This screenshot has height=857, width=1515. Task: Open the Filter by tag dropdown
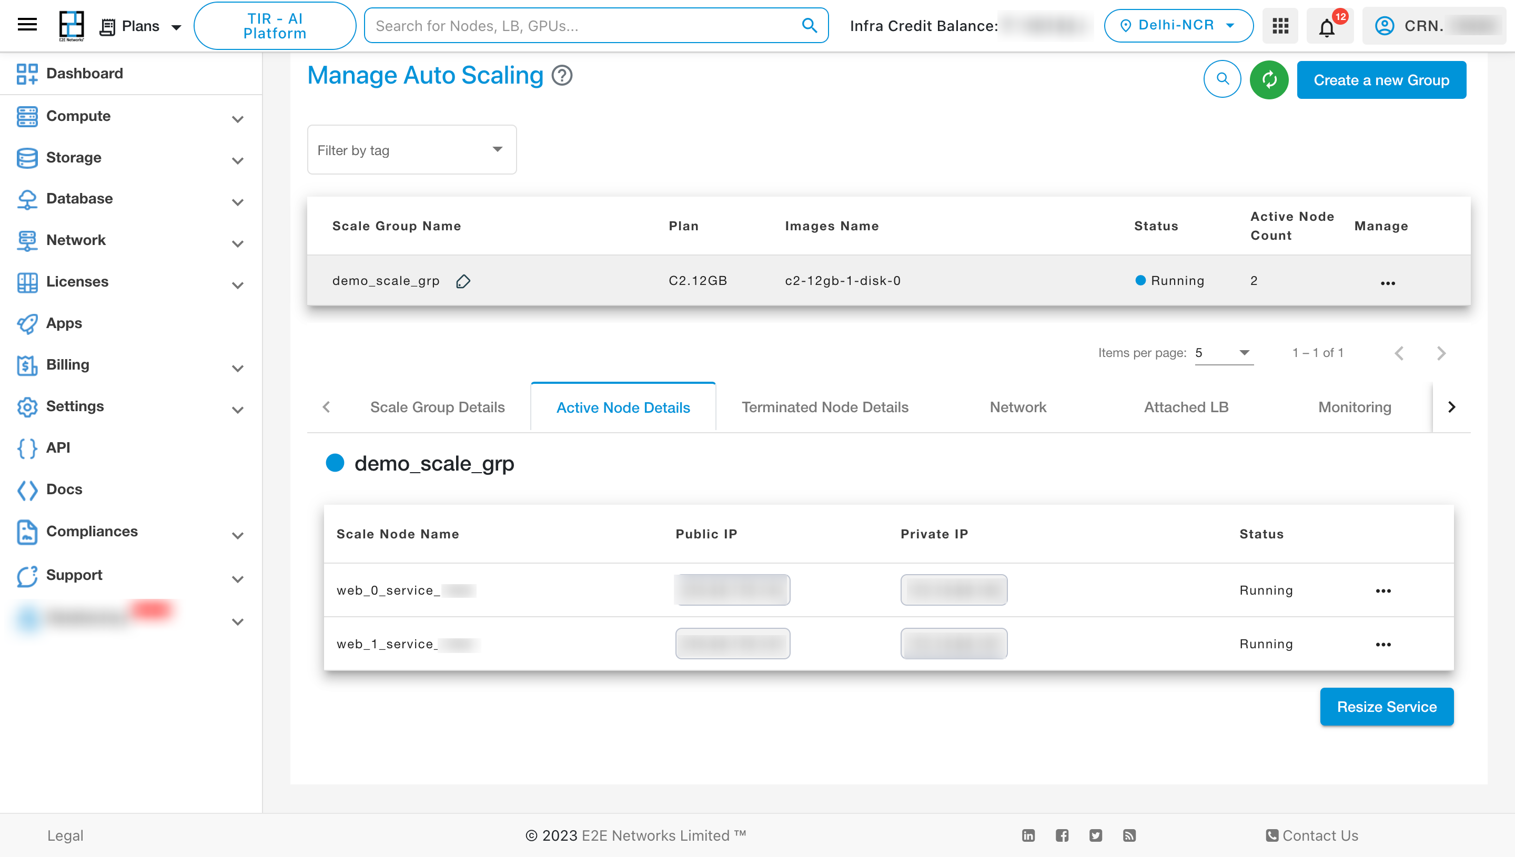[x=411, y=149]
